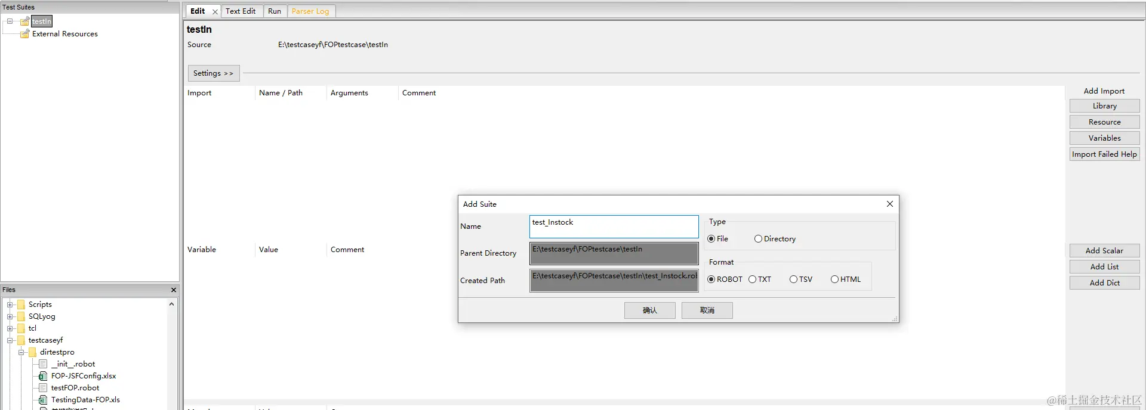
Task: Click the tcl folder icon
Action: (21, 328)
